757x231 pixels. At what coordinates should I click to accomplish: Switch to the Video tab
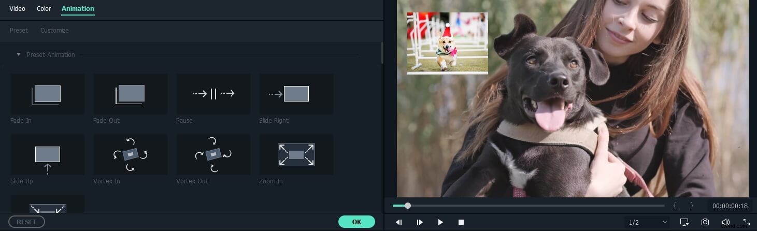18,9
